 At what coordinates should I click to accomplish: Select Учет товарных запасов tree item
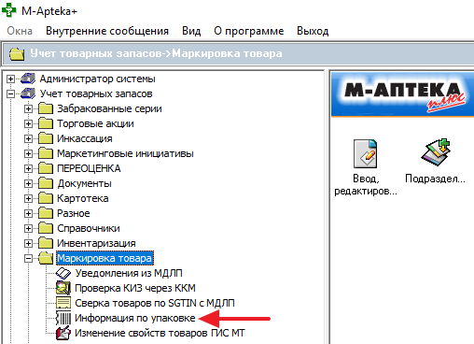pos(96,93)
